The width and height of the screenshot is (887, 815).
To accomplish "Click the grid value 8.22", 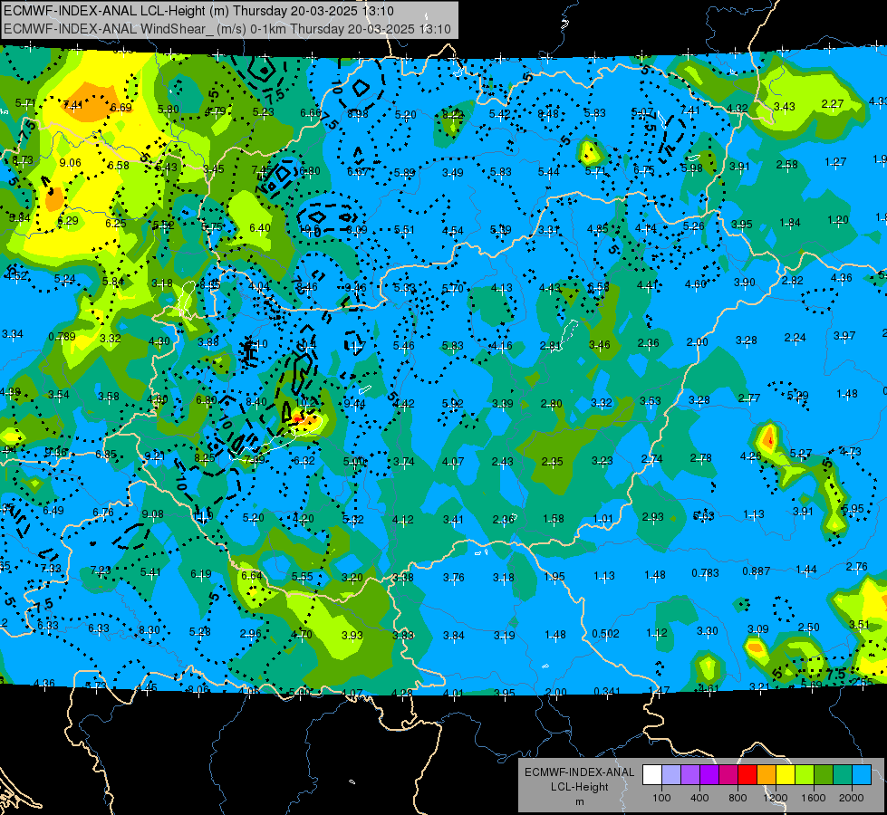I will 452,115.
